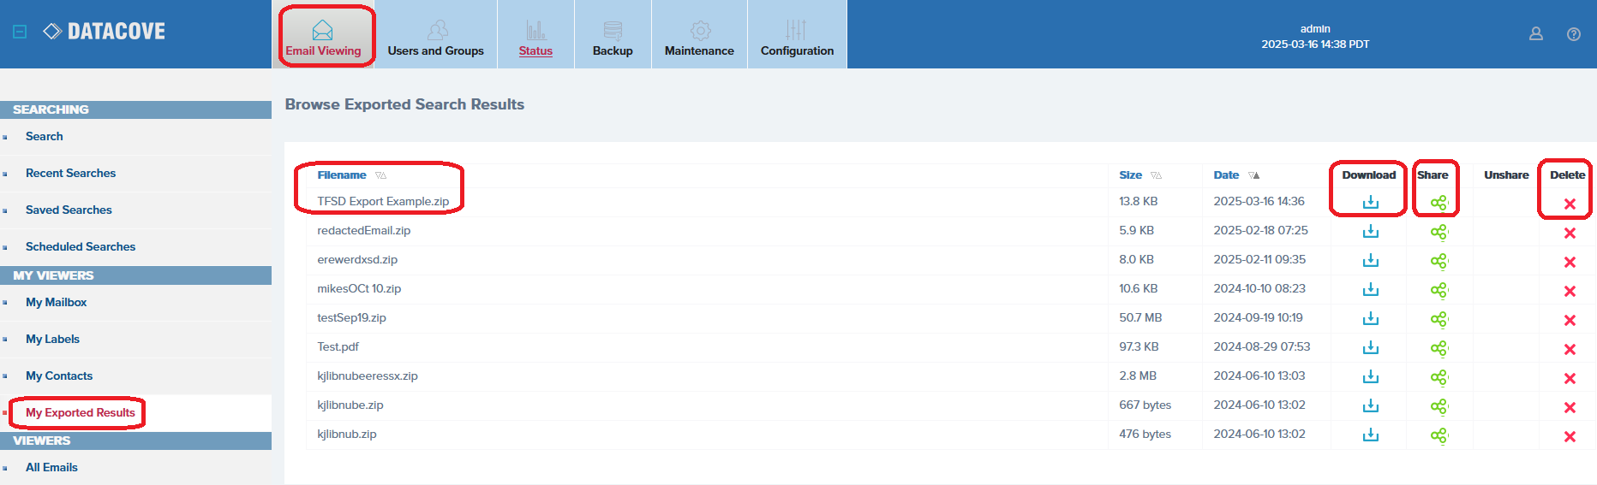The image size is (1597, 485).
Task: Sort the list by Size column
Action: point(1130,175)
